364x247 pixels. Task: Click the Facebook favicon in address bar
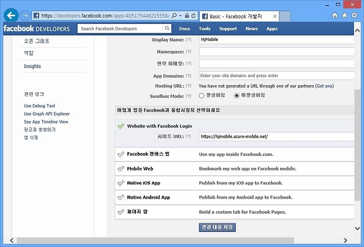click(x=36, y=16)
